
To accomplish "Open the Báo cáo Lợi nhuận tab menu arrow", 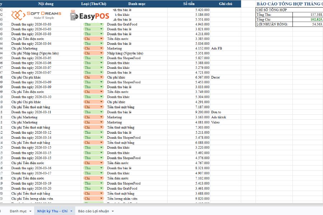I will click(x=113, y=211).
